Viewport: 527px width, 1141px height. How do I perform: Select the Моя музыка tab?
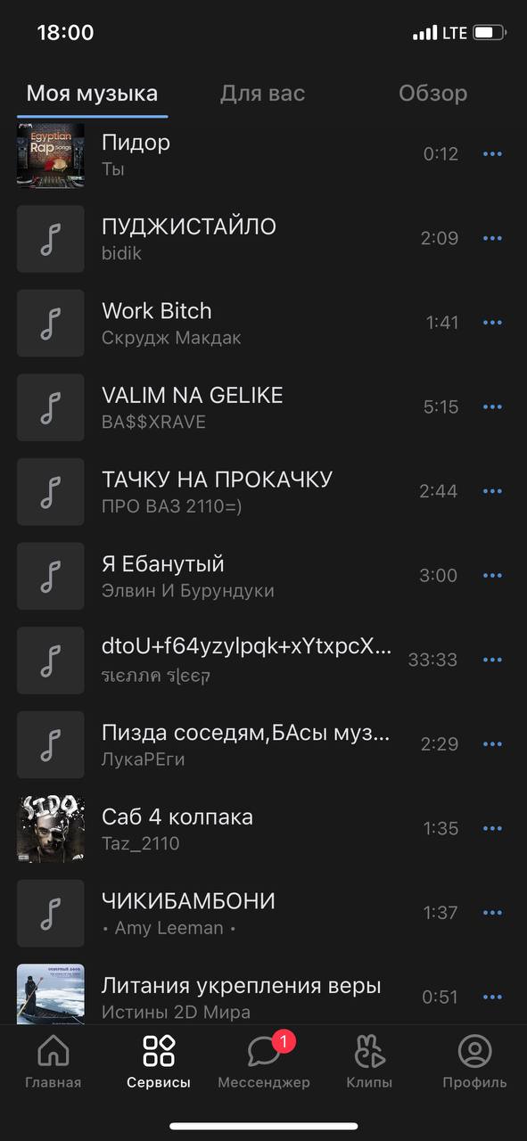point(92,94)
